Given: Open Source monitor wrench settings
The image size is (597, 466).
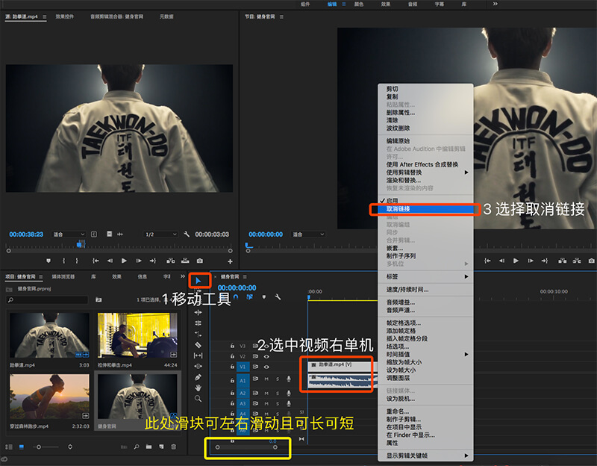Looking at the screenshot, I should pyautogui.click(x=186, y=234).
